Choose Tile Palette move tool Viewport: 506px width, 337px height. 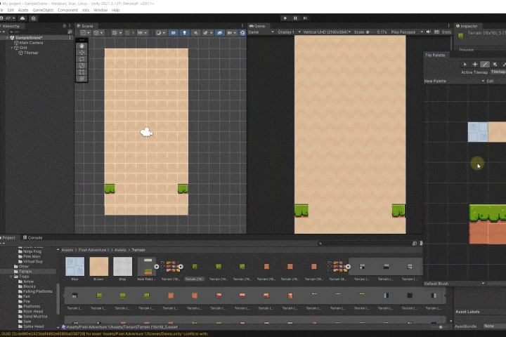pyautogui.click(x=474, y=65)
